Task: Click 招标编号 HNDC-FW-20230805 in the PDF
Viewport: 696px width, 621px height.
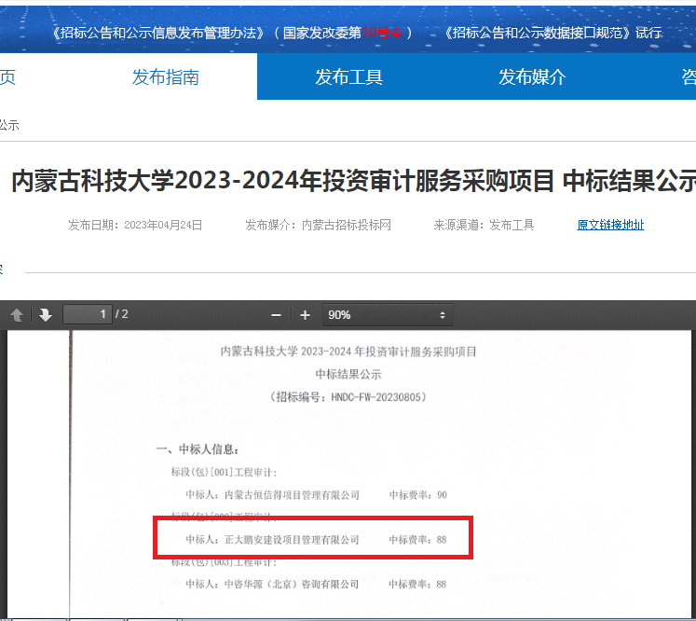Action: (348, 396)
